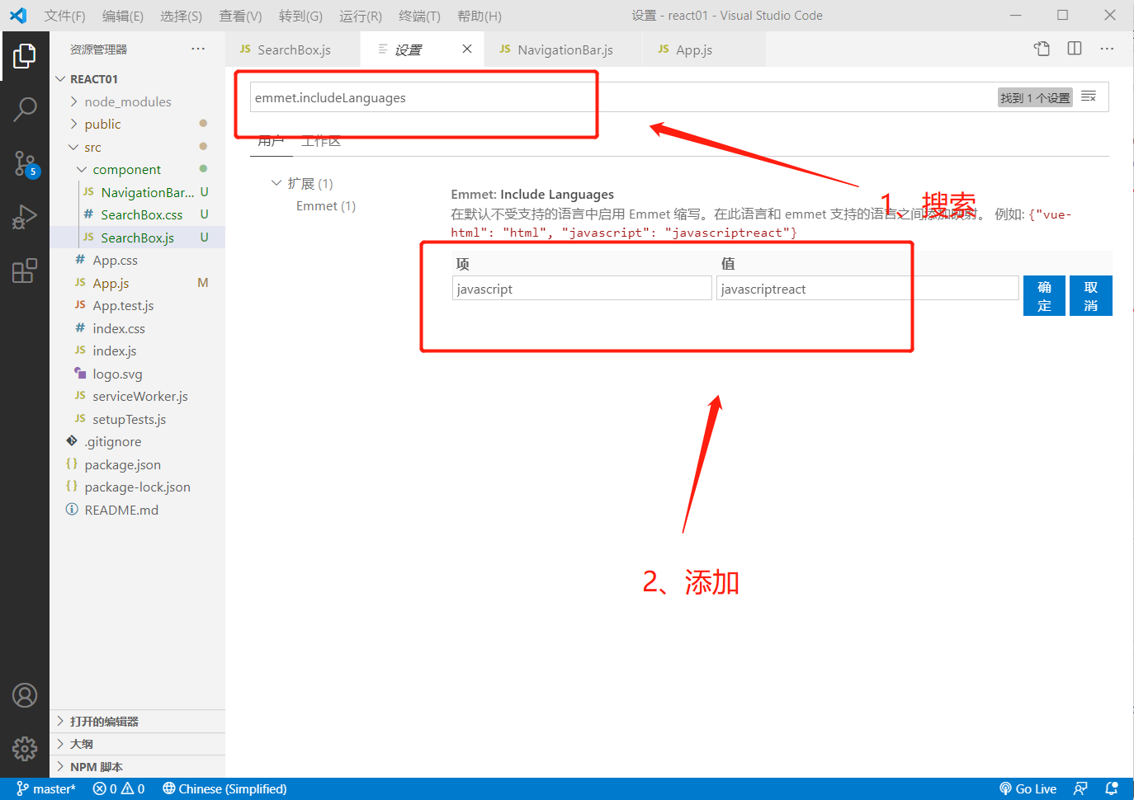Click Chinese (Simplified) language status item
Viewport: 1134px width, 800px height.
[x=224, y=788]
